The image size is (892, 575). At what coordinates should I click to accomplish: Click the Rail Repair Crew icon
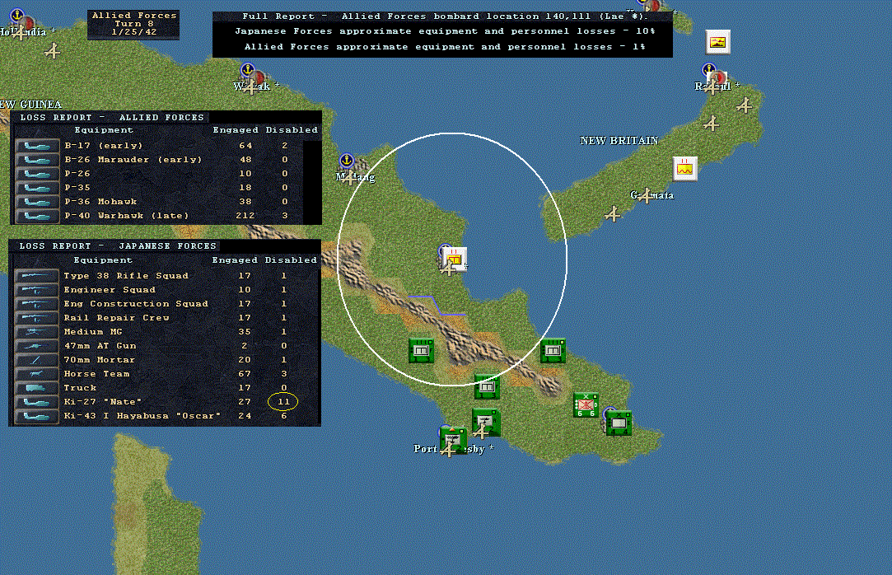(x=36, y=318)
